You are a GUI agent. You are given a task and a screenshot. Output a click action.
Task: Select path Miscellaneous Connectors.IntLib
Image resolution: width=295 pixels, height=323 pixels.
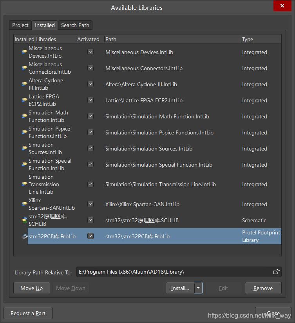tap(144, 68)
